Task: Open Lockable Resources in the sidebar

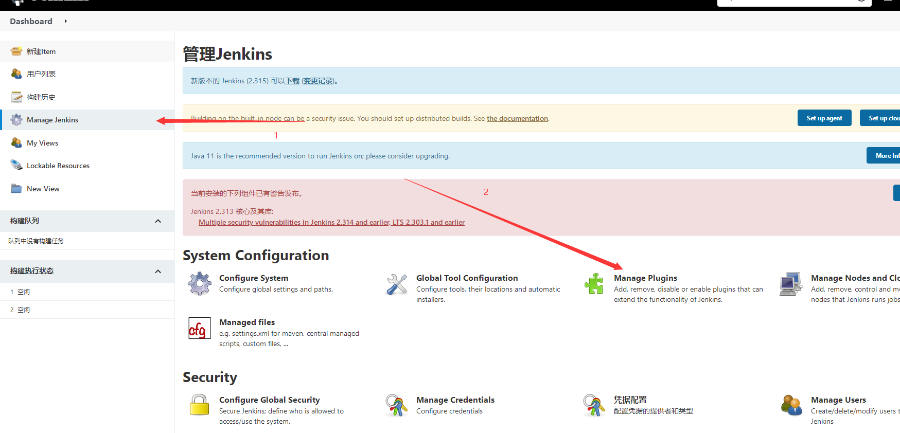Action: coord(58,166)
